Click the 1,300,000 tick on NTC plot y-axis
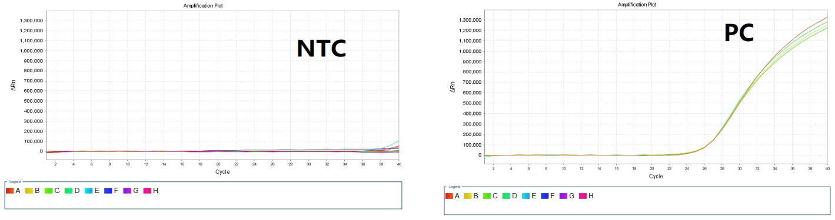This screenshot has width=835, height=220. coord(32,21)
